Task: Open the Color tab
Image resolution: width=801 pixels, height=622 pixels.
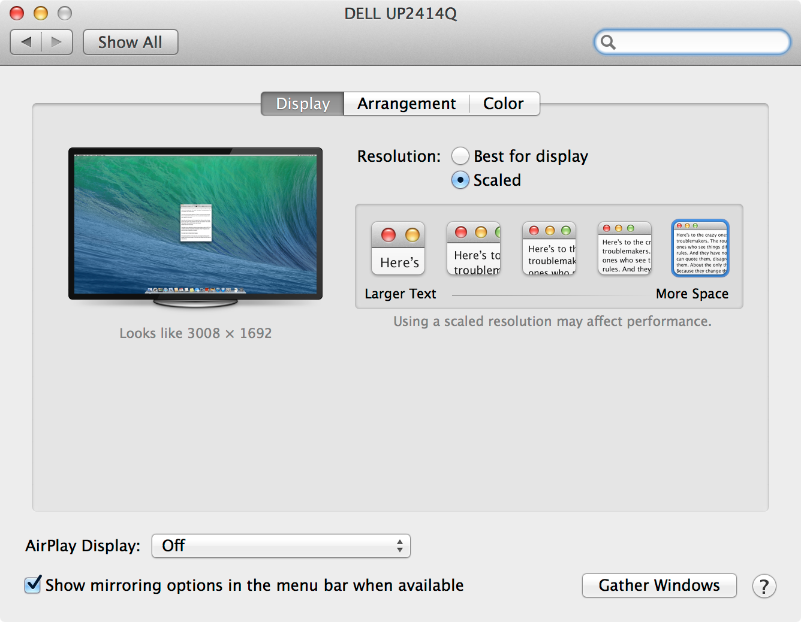Action: [504, 104]
